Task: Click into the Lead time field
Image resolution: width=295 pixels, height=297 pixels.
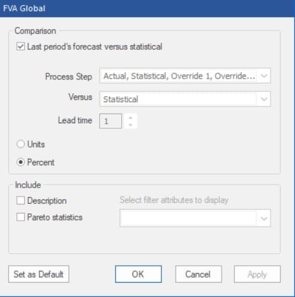Action: [111, 121]
